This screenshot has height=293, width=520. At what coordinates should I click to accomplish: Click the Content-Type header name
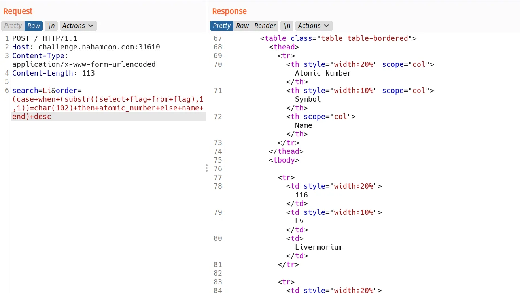click(x=40, y=56)
